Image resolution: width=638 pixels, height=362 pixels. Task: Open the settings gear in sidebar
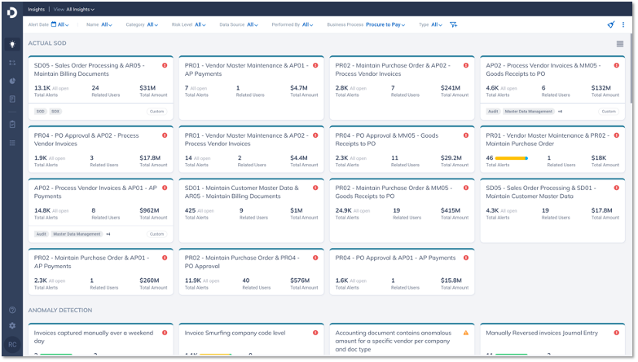[x=12, y=326]
